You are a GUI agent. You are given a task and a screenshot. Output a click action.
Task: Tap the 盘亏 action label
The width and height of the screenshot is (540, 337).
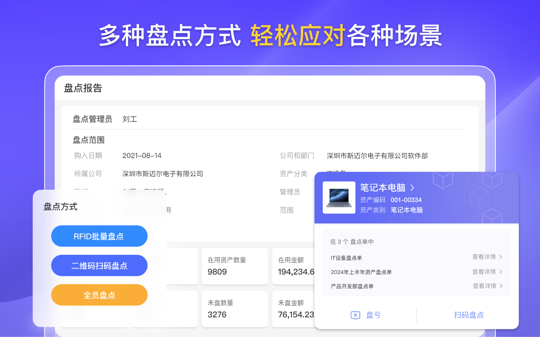[373, 315]
